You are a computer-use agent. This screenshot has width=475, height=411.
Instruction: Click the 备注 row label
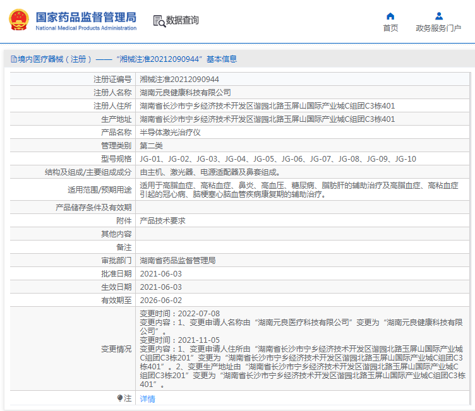click(x=124, y=247)
